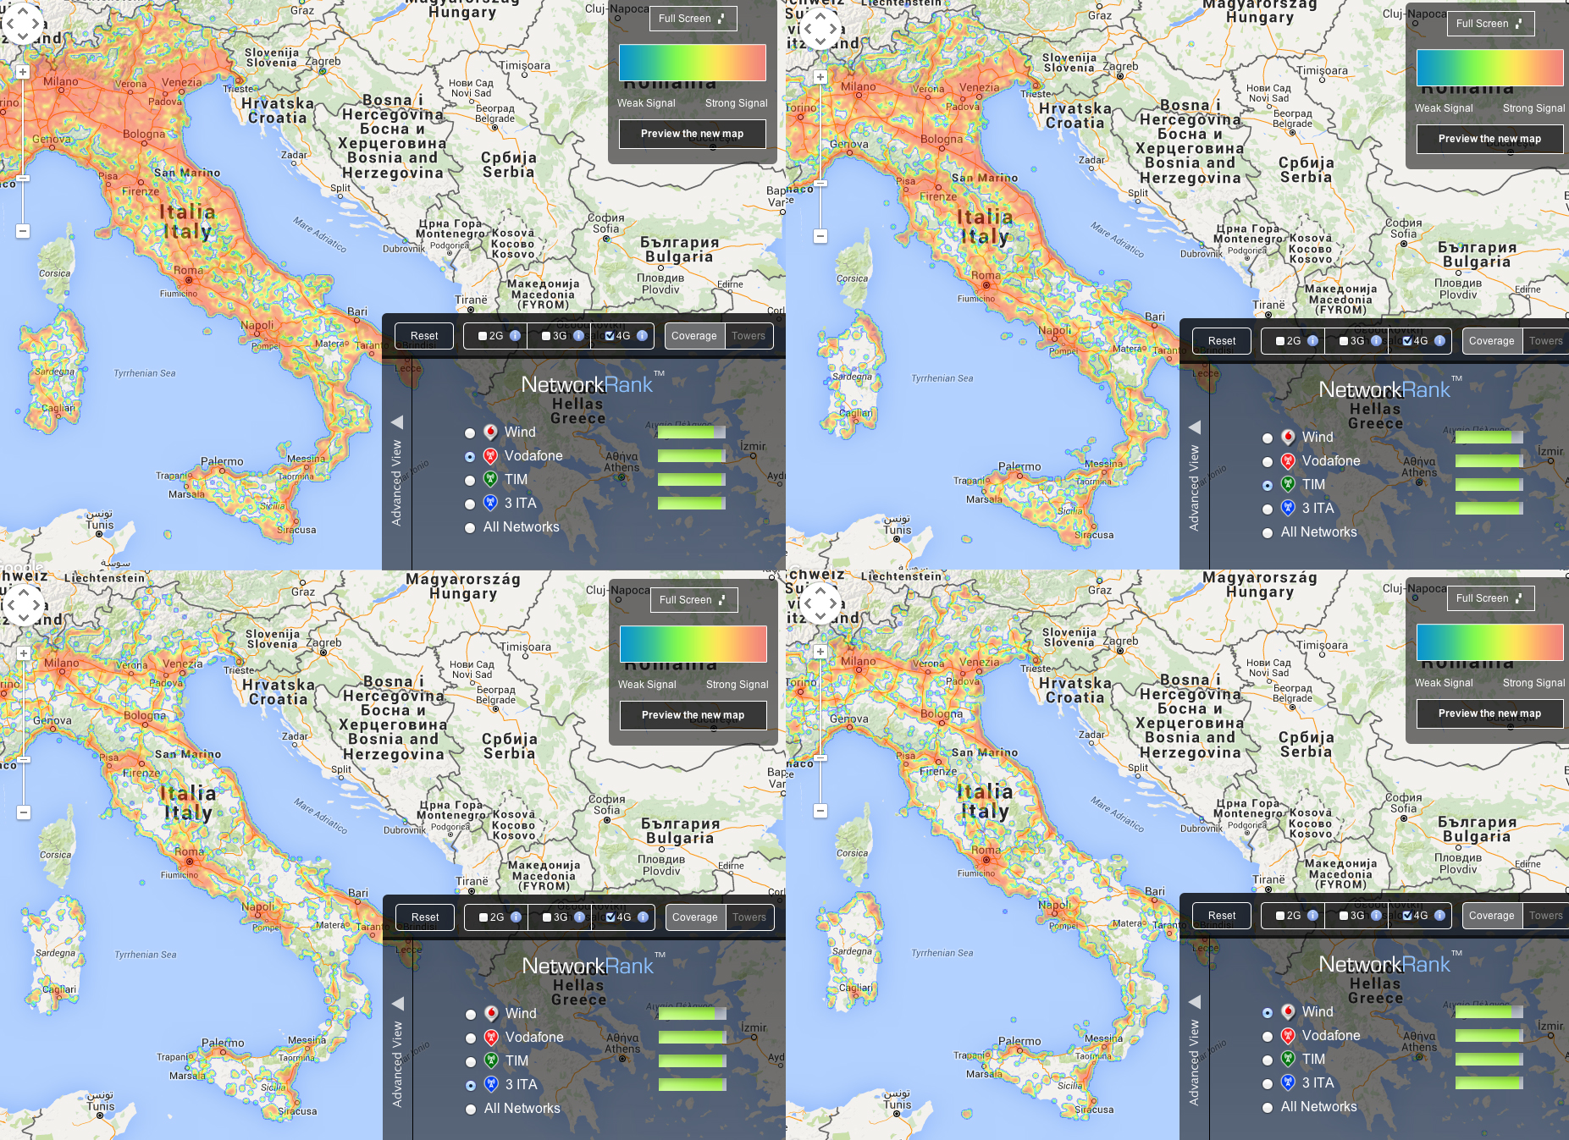1569x1140 pixels.
Task: Click the TIM marker icon in bottom-right panel
Action: click(1288, 1059)
